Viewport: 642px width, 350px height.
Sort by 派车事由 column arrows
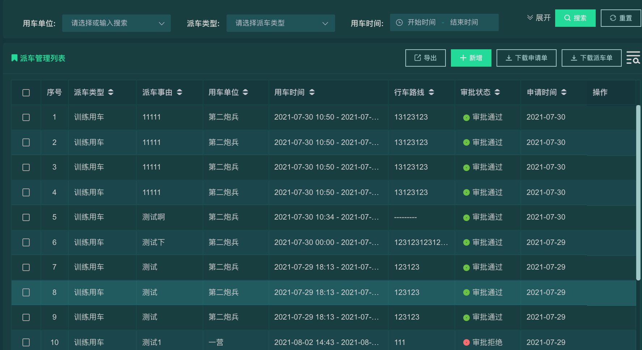click(179, 92)
